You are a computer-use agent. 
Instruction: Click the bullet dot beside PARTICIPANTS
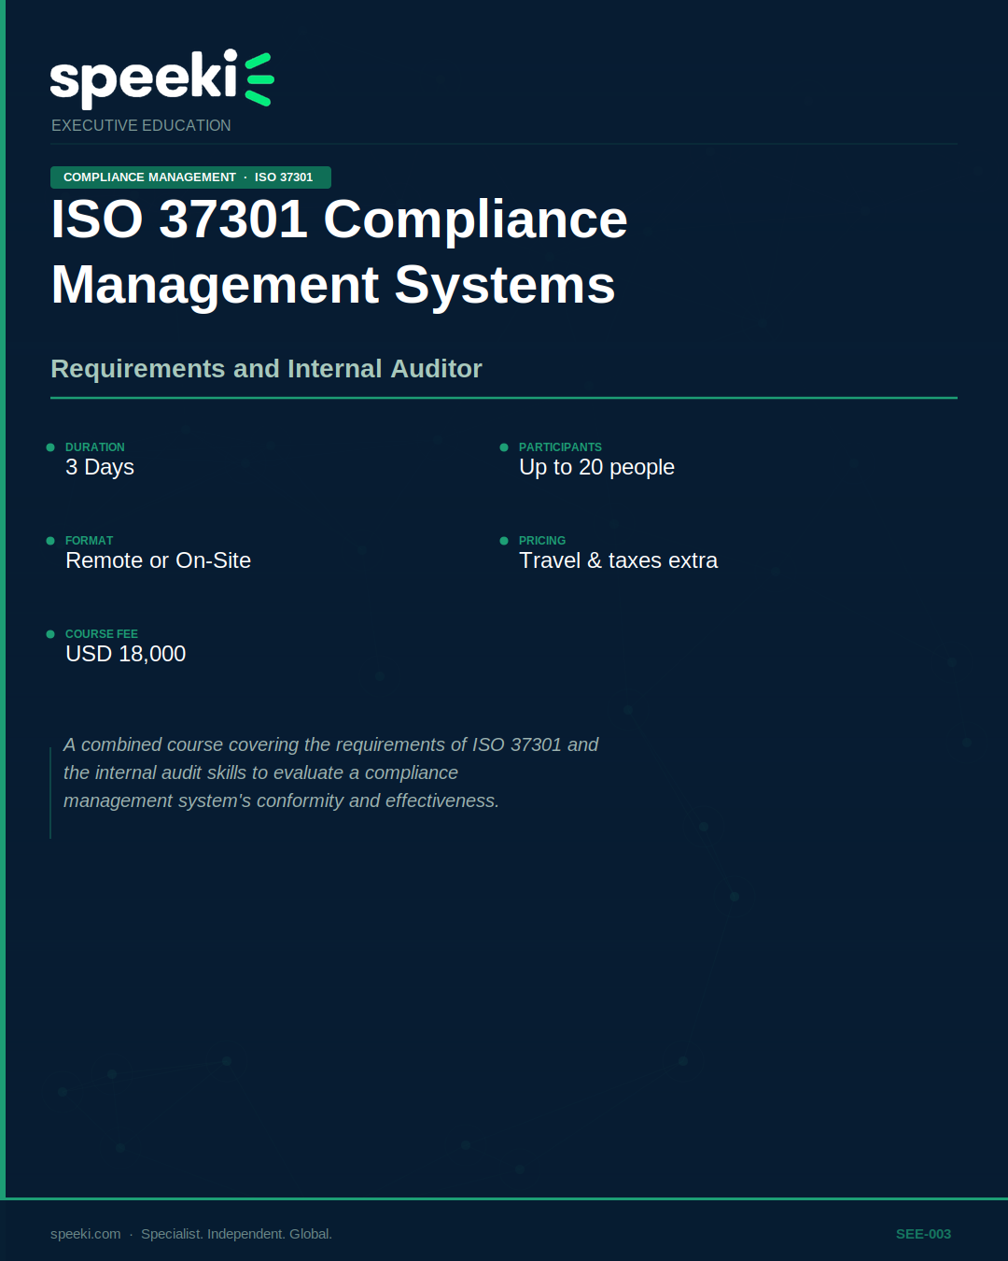coord(503,447)
